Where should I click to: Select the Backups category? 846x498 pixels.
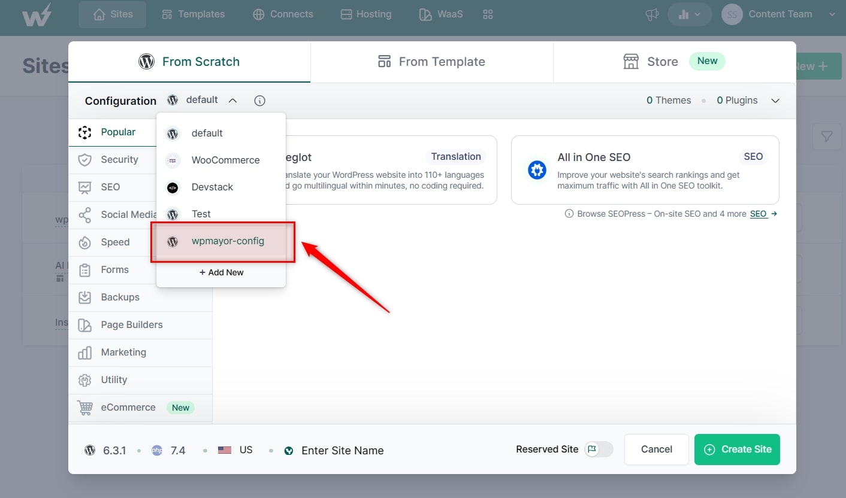pyautogui.click(x=140, y=297)
